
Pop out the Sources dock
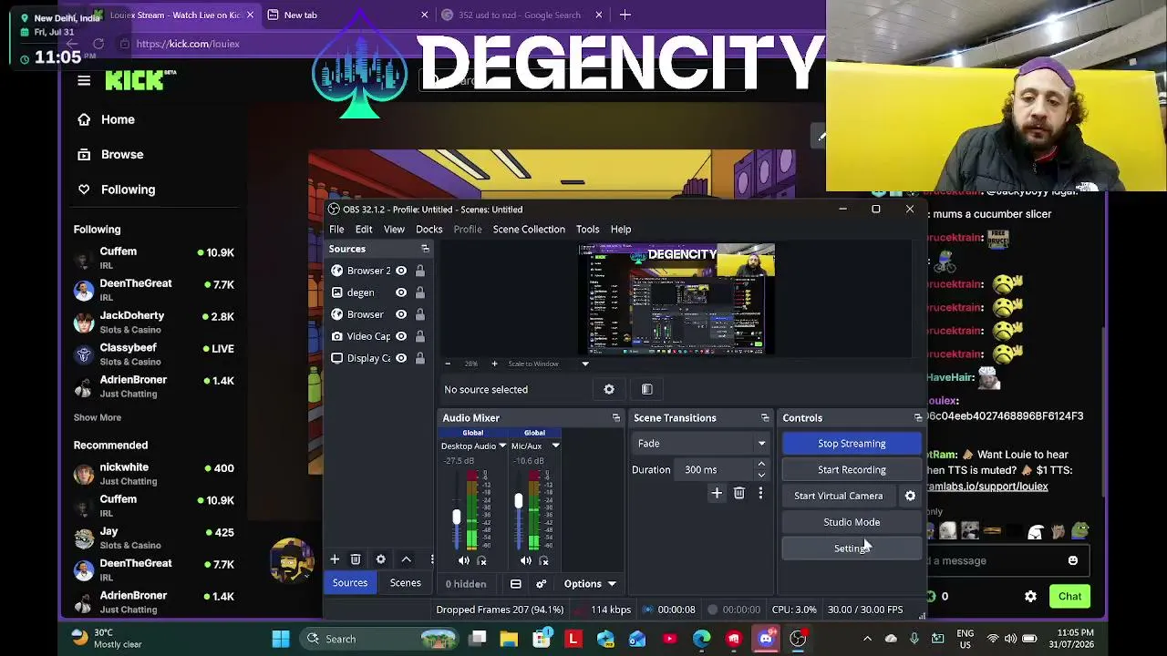(x=425, y=249)
